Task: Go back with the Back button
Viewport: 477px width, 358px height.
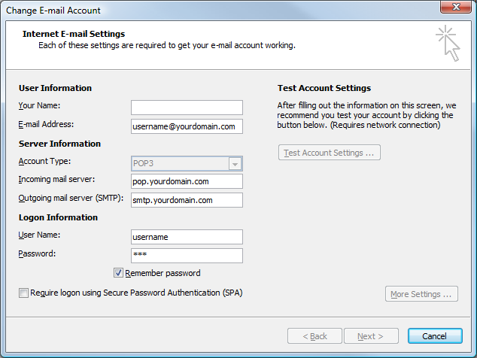Action: (314, 336)
